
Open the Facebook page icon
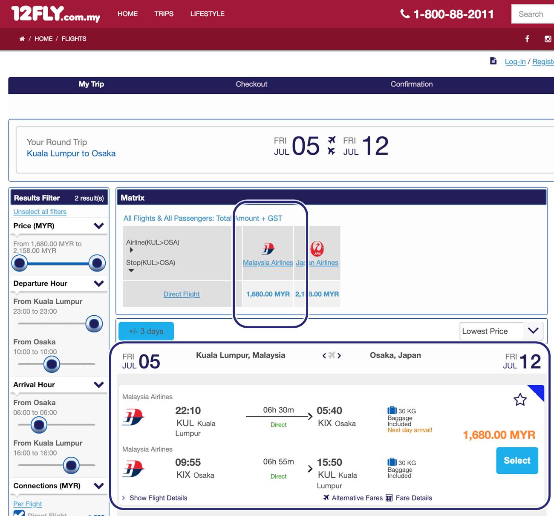coord(527,39)
